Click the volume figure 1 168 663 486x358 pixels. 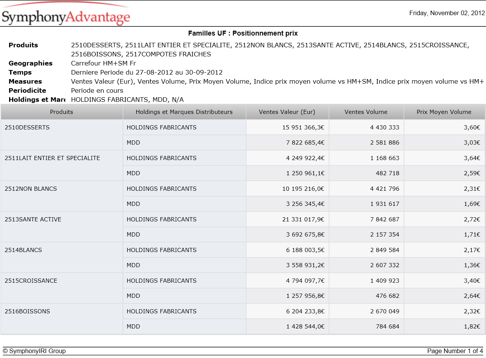coord(385,158)
